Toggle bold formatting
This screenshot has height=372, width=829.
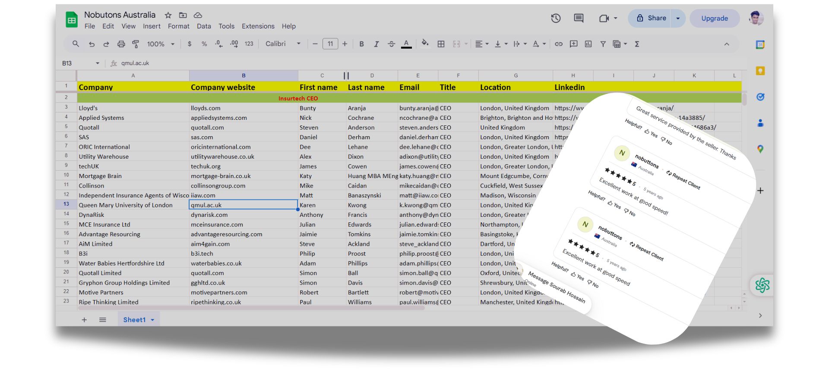click(362, 44)
